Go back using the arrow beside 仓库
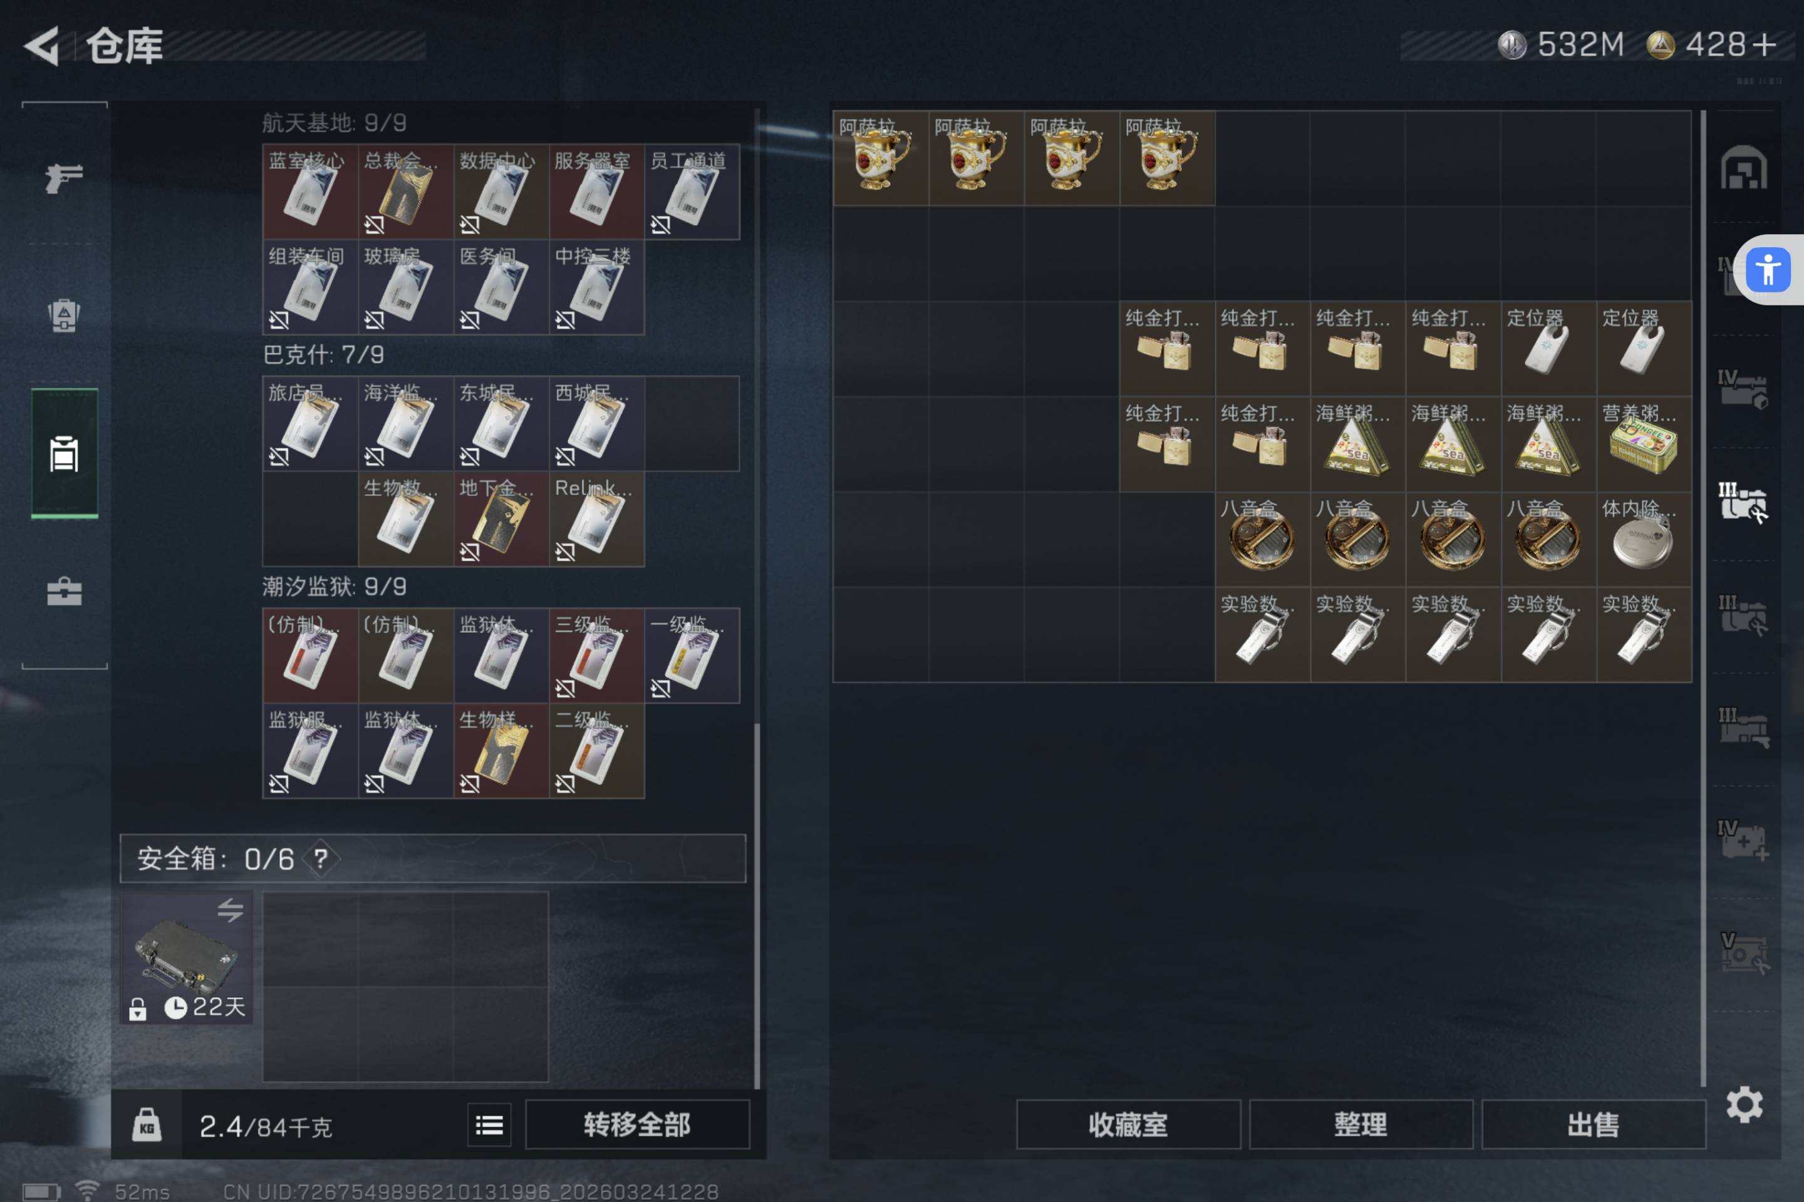Screen dimensions: 1804x1202 (x=42, y=46)
